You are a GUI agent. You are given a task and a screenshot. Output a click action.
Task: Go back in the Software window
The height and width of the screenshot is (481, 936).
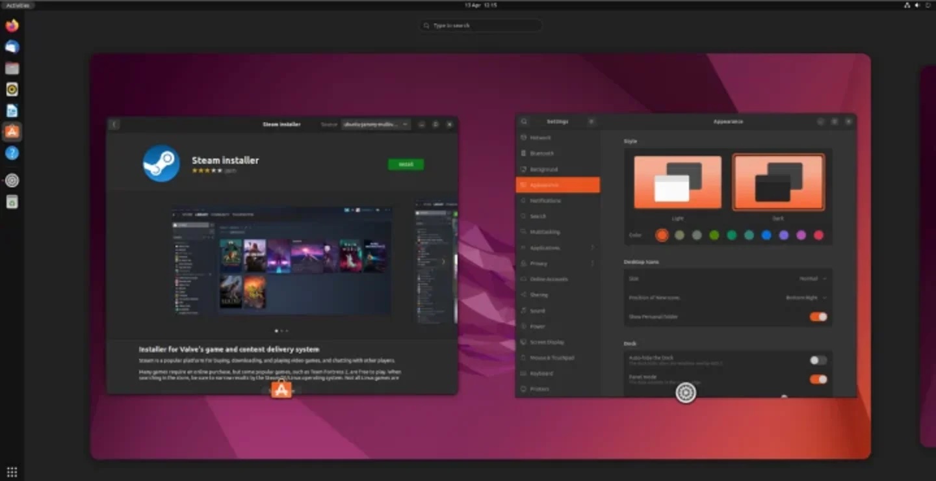(x=114, y=124)
